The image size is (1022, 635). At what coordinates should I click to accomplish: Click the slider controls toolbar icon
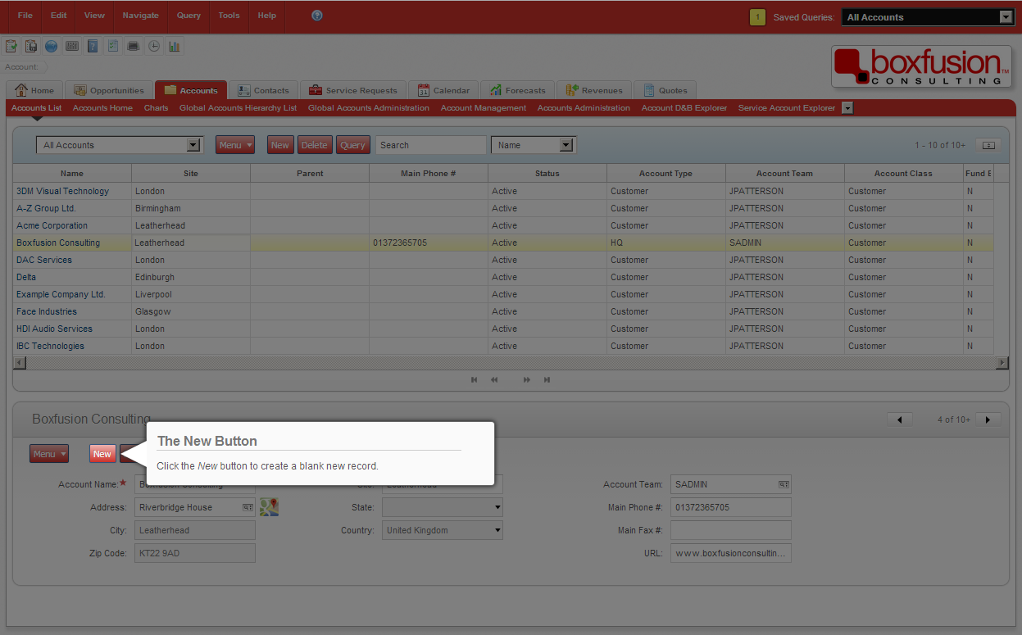tap(72, 46)
